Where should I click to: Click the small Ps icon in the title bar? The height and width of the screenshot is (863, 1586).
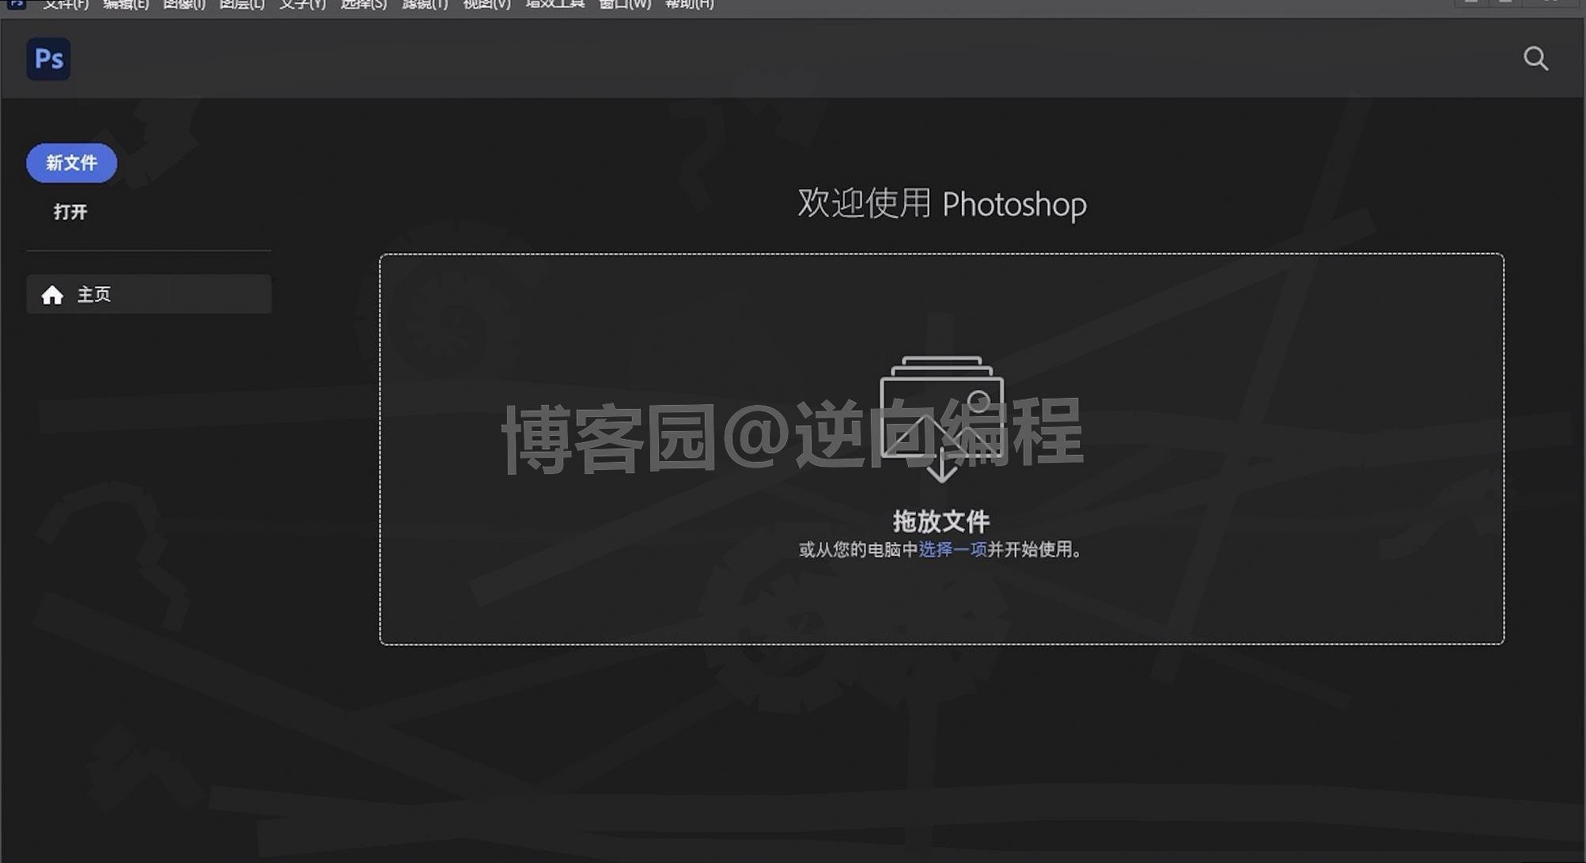tap(16, 4)
